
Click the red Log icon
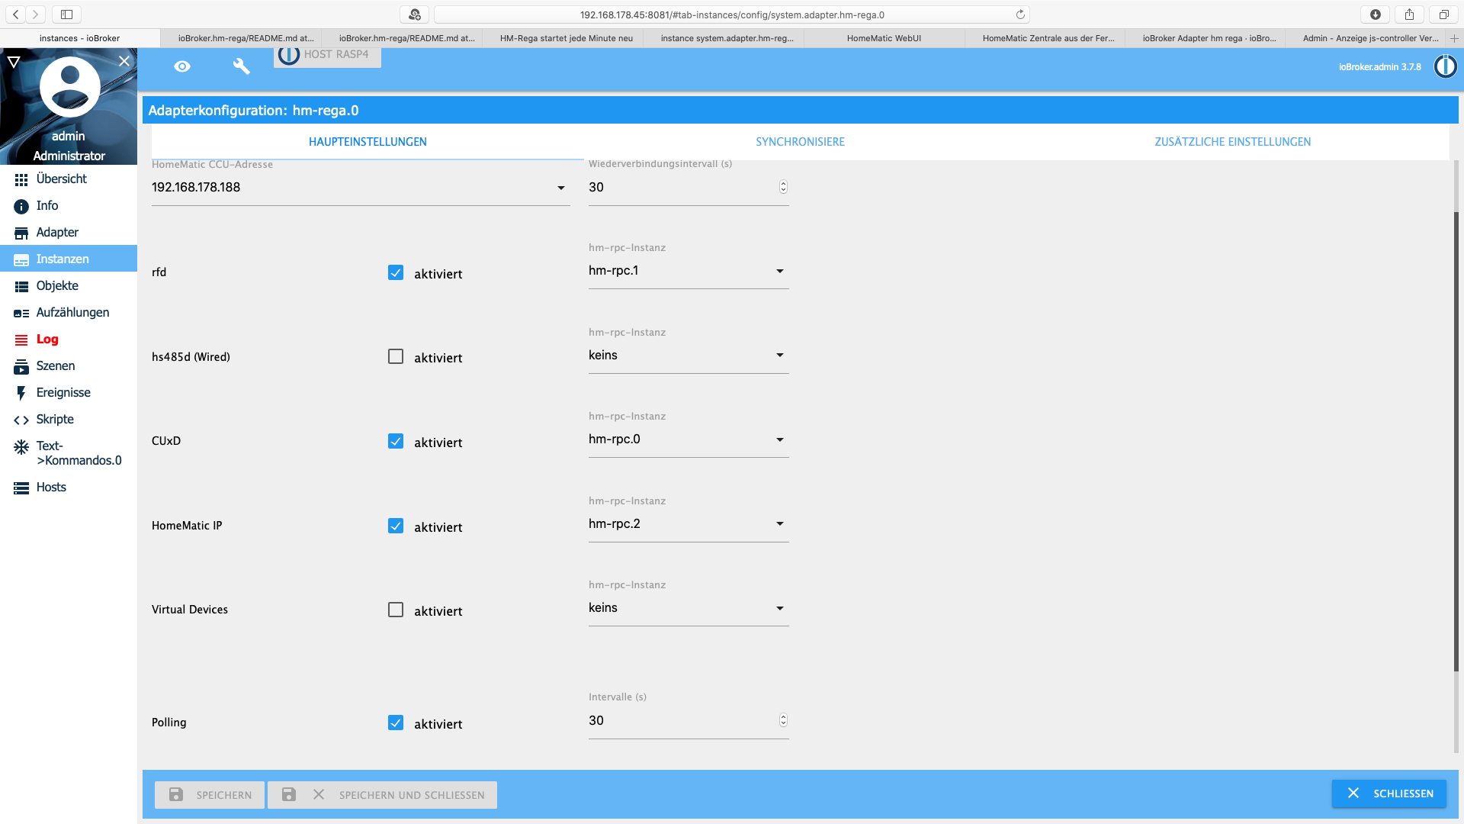click(x=21, y=340)
